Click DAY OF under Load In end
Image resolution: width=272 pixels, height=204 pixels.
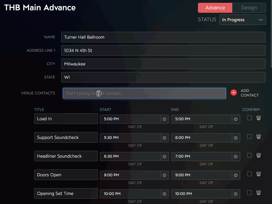tap(206, 127)
